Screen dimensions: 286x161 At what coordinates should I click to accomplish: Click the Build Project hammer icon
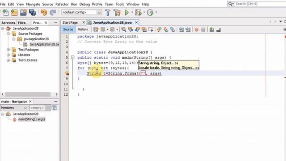coord(108,13)
